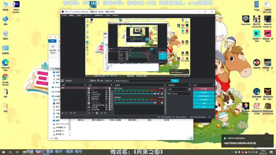Click the Windows Start button
Screen dimensions: 276x155
[3, 152]
